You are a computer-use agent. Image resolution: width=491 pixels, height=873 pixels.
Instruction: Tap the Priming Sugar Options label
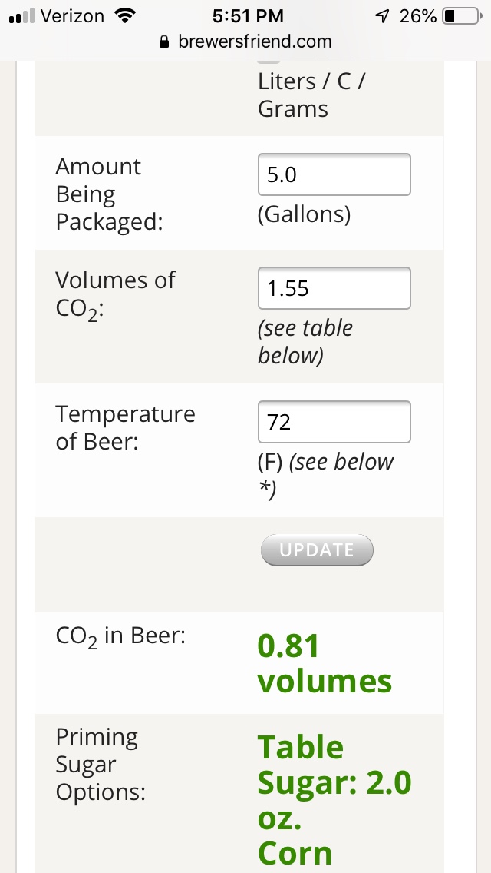[101, 765]
